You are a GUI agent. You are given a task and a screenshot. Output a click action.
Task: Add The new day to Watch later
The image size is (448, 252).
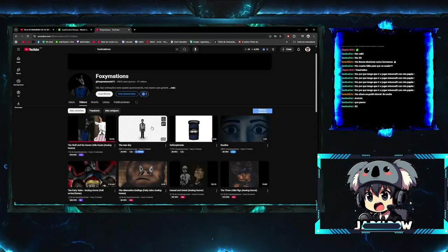pyautogui.click(x=163, y=119)
